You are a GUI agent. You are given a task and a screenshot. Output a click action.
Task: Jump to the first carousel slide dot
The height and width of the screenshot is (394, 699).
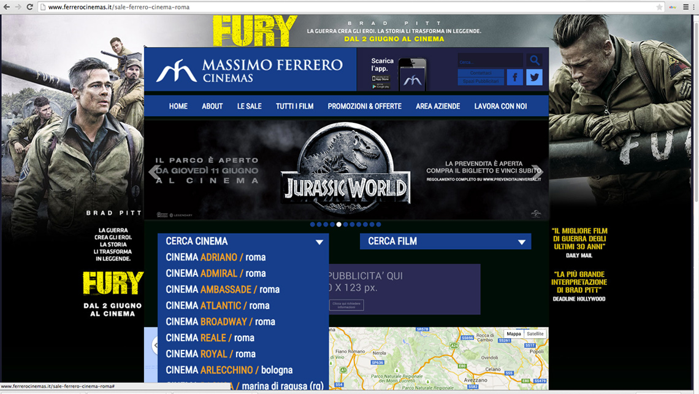313,225
